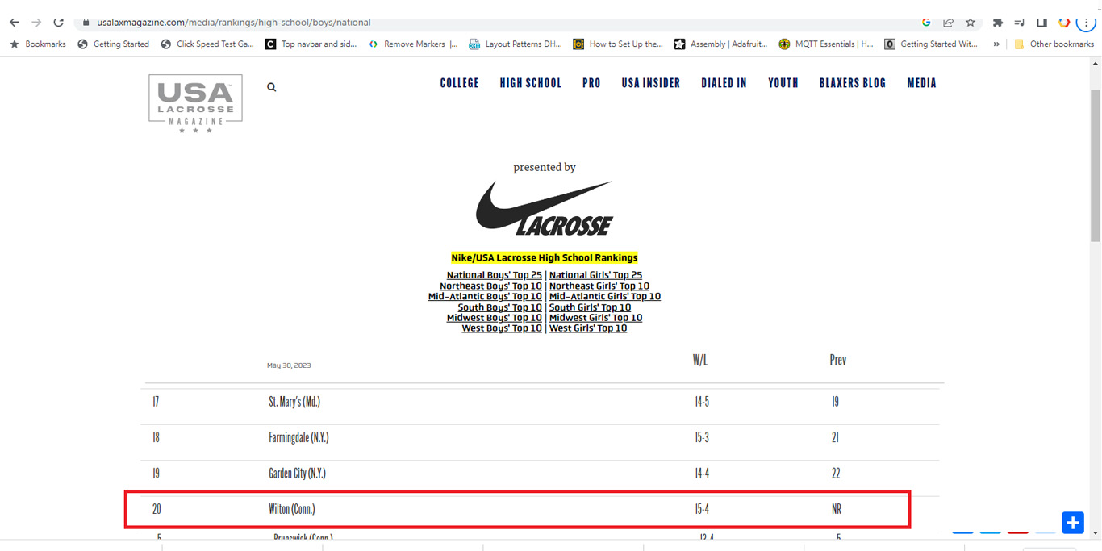Open the DIALED IN nav menu

pos(724,83)
